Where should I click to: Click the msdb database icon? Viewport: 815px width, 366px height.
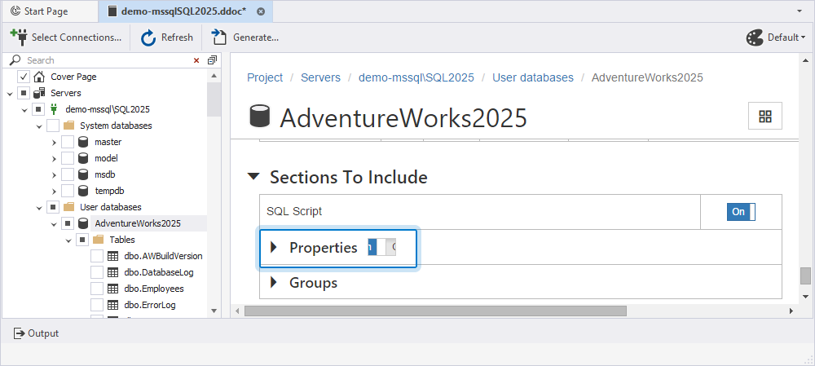point(82,174)
